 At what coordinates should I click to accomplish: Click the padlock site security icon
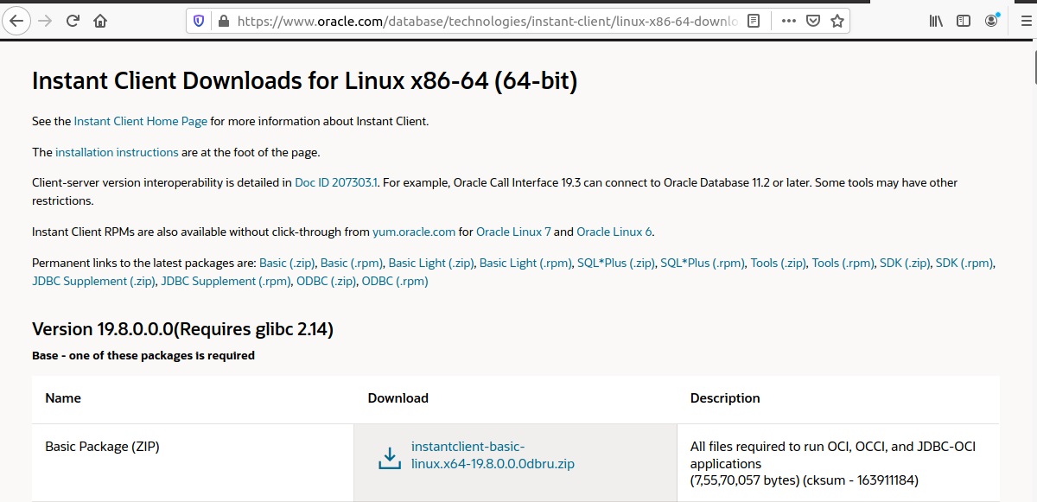click(x=224, y=21)
